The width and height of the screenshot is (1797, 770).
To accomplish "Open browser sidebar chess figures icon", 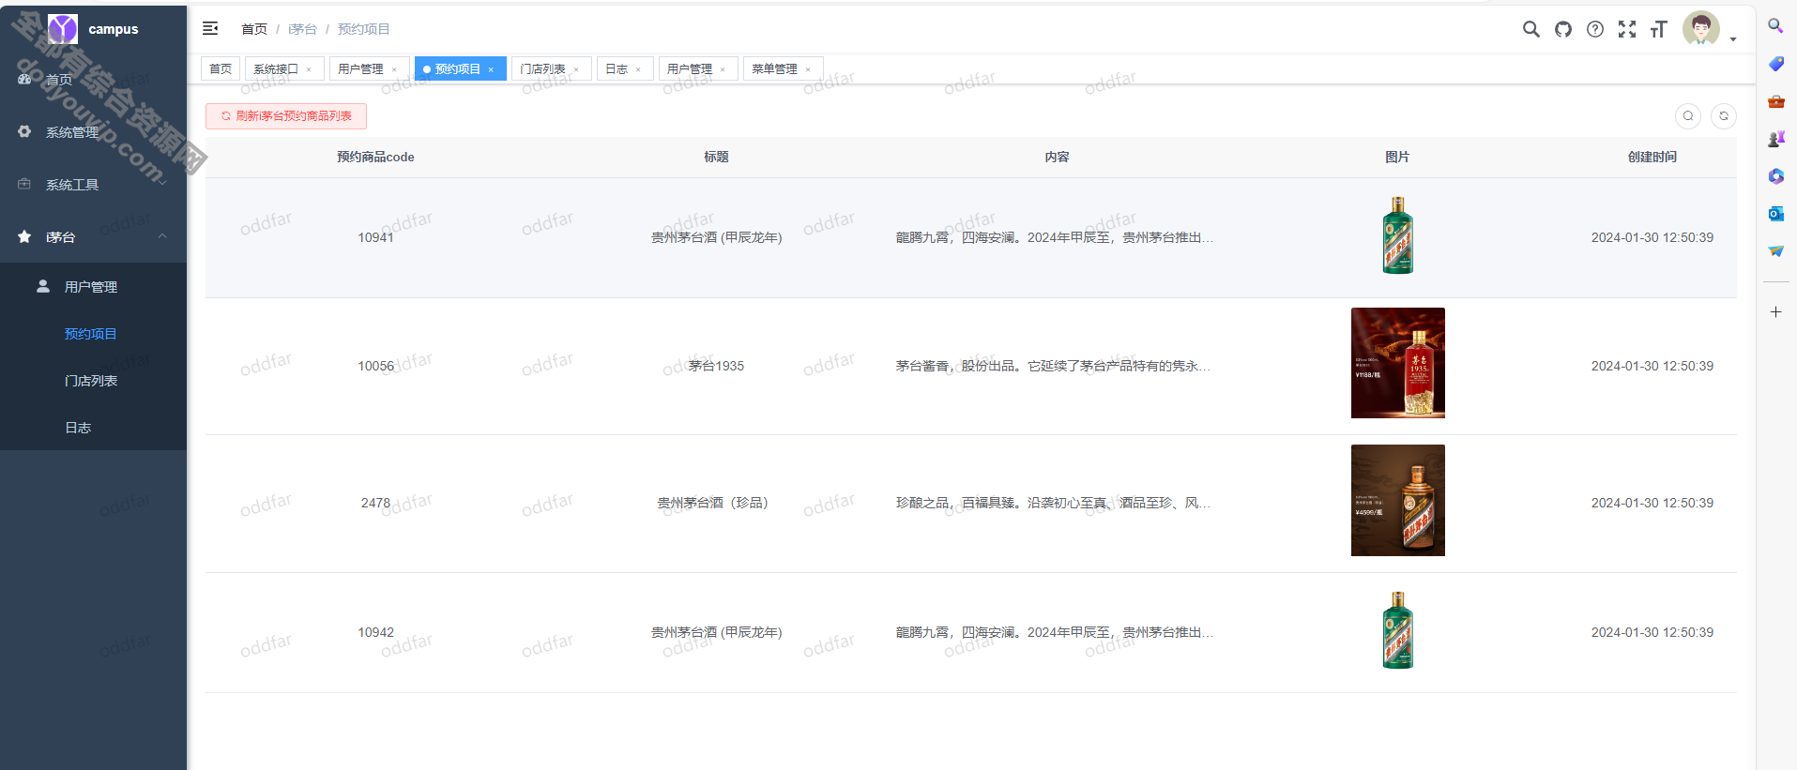I will click(x=1775, y=139).
